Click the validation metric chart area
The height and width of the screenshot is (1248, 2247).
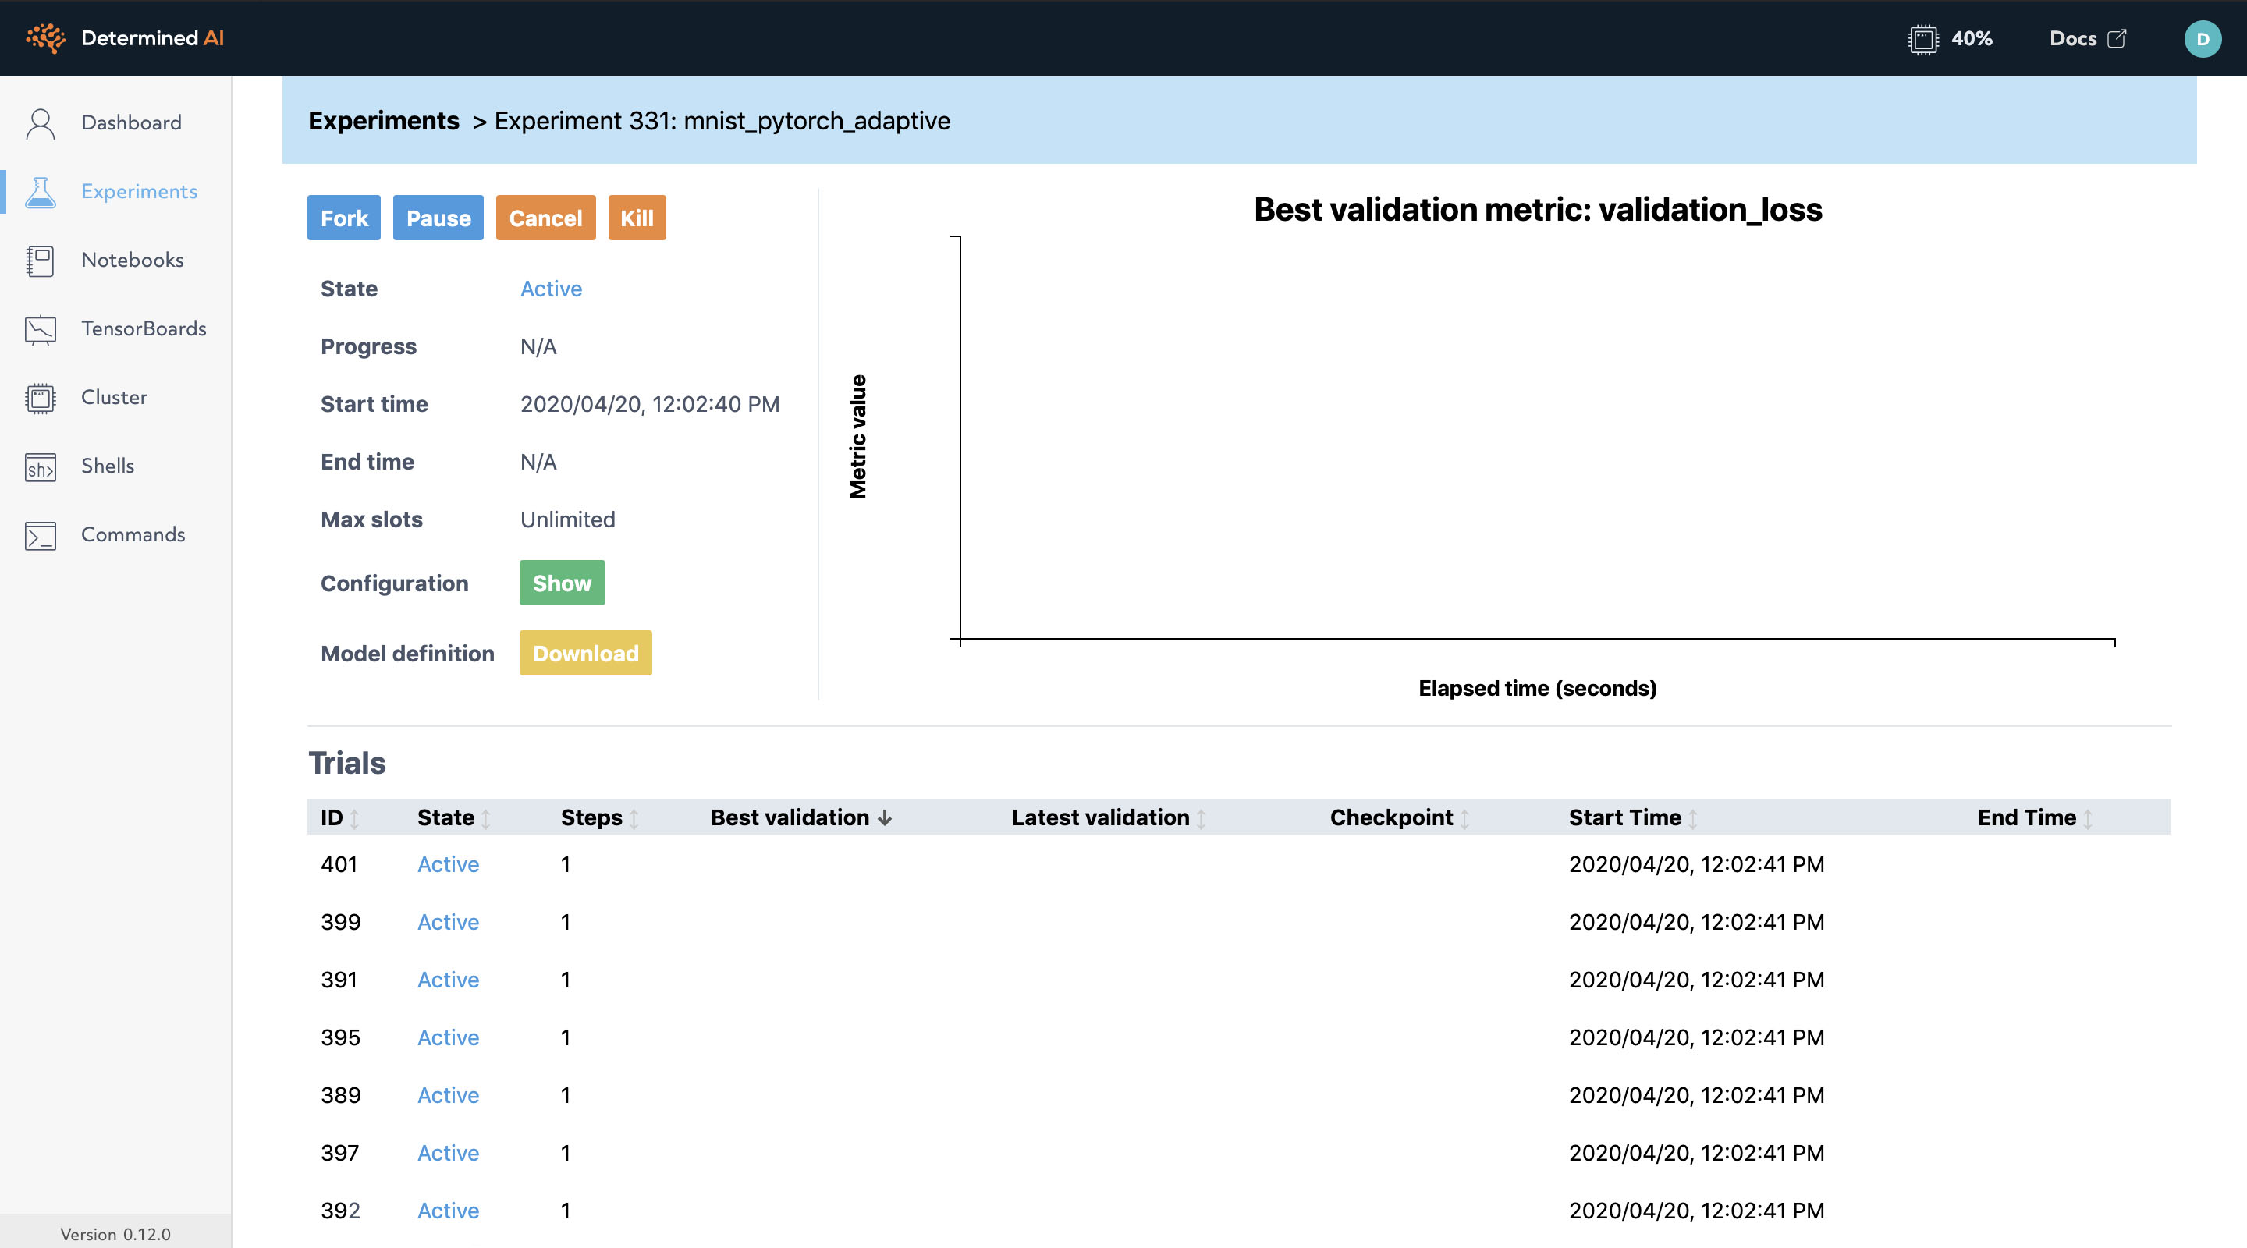click(x=1537, y=438)
